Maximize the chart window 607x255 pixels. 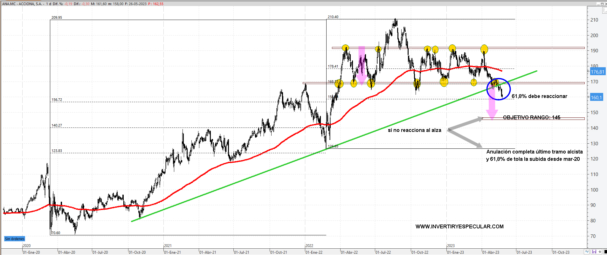[x=602, y=4]
